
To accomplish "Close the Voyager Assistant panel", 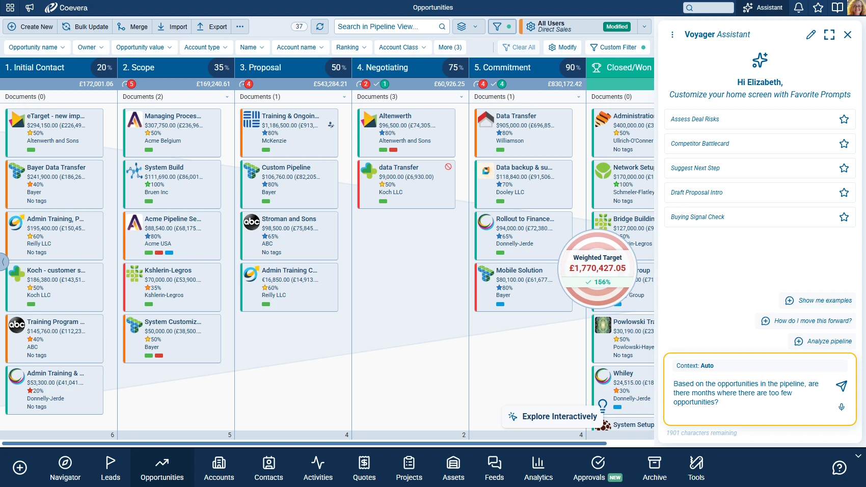I will 848,35.
